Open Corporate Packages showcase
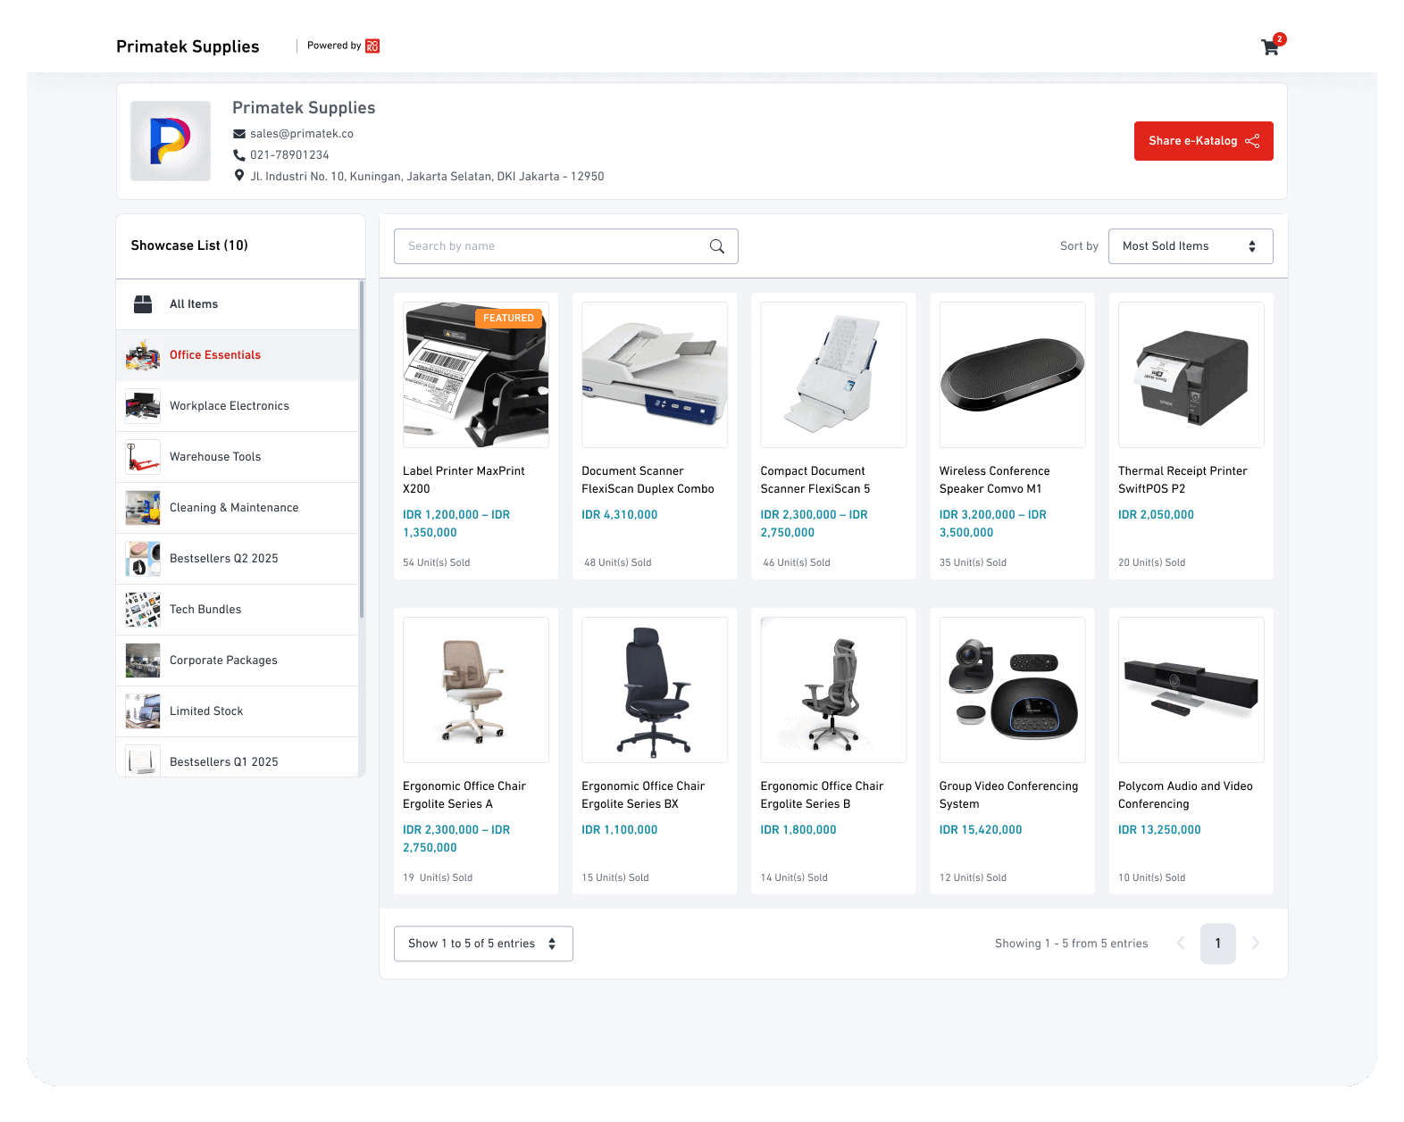Image resolution: width=1404 pixels, height=1122 pixels. (x=223, y=661)
